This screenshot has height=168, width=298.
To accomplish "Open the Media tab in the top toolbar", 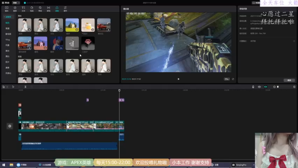I will pos(7,9).
